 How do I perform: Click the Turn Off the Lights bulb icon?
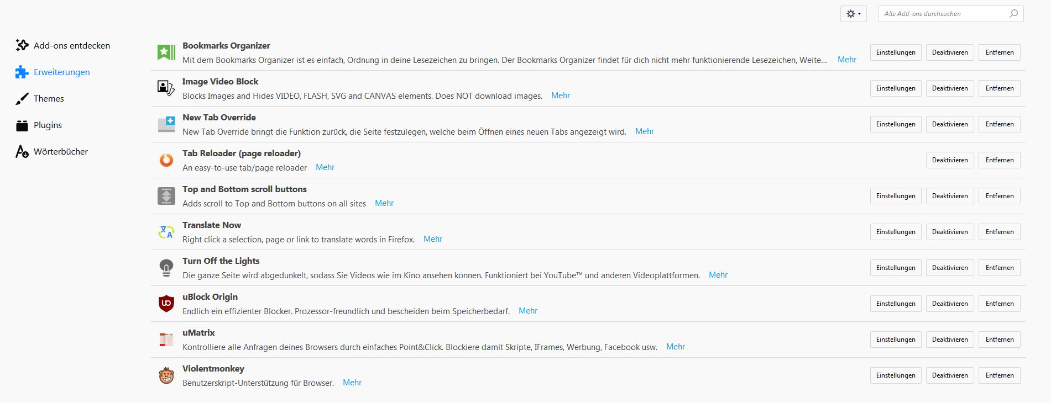166,268
